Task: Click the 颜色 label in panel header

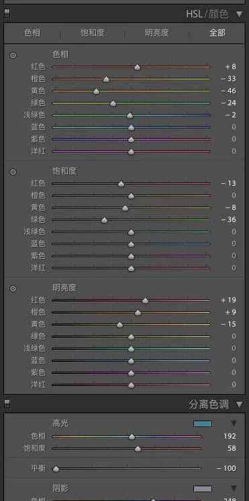Action: pos(219,14)
